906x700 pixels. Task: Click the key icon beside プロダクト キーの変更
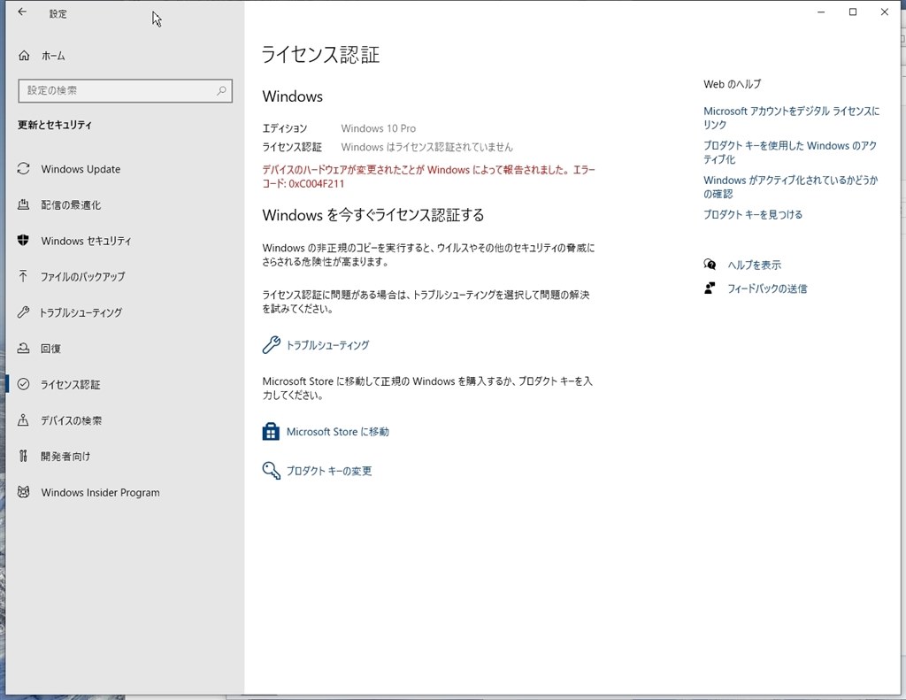(x=270, y=470)
